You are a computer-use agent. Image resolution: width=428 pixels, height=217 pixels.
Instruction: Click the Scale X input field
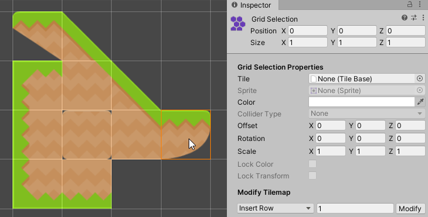coord(331,151)
